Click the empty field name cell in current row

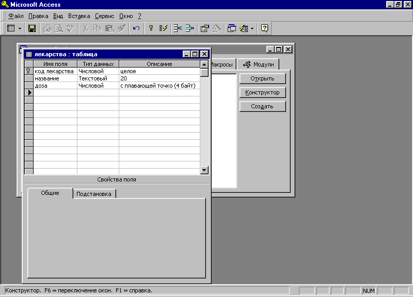click(x=55, y=93)
